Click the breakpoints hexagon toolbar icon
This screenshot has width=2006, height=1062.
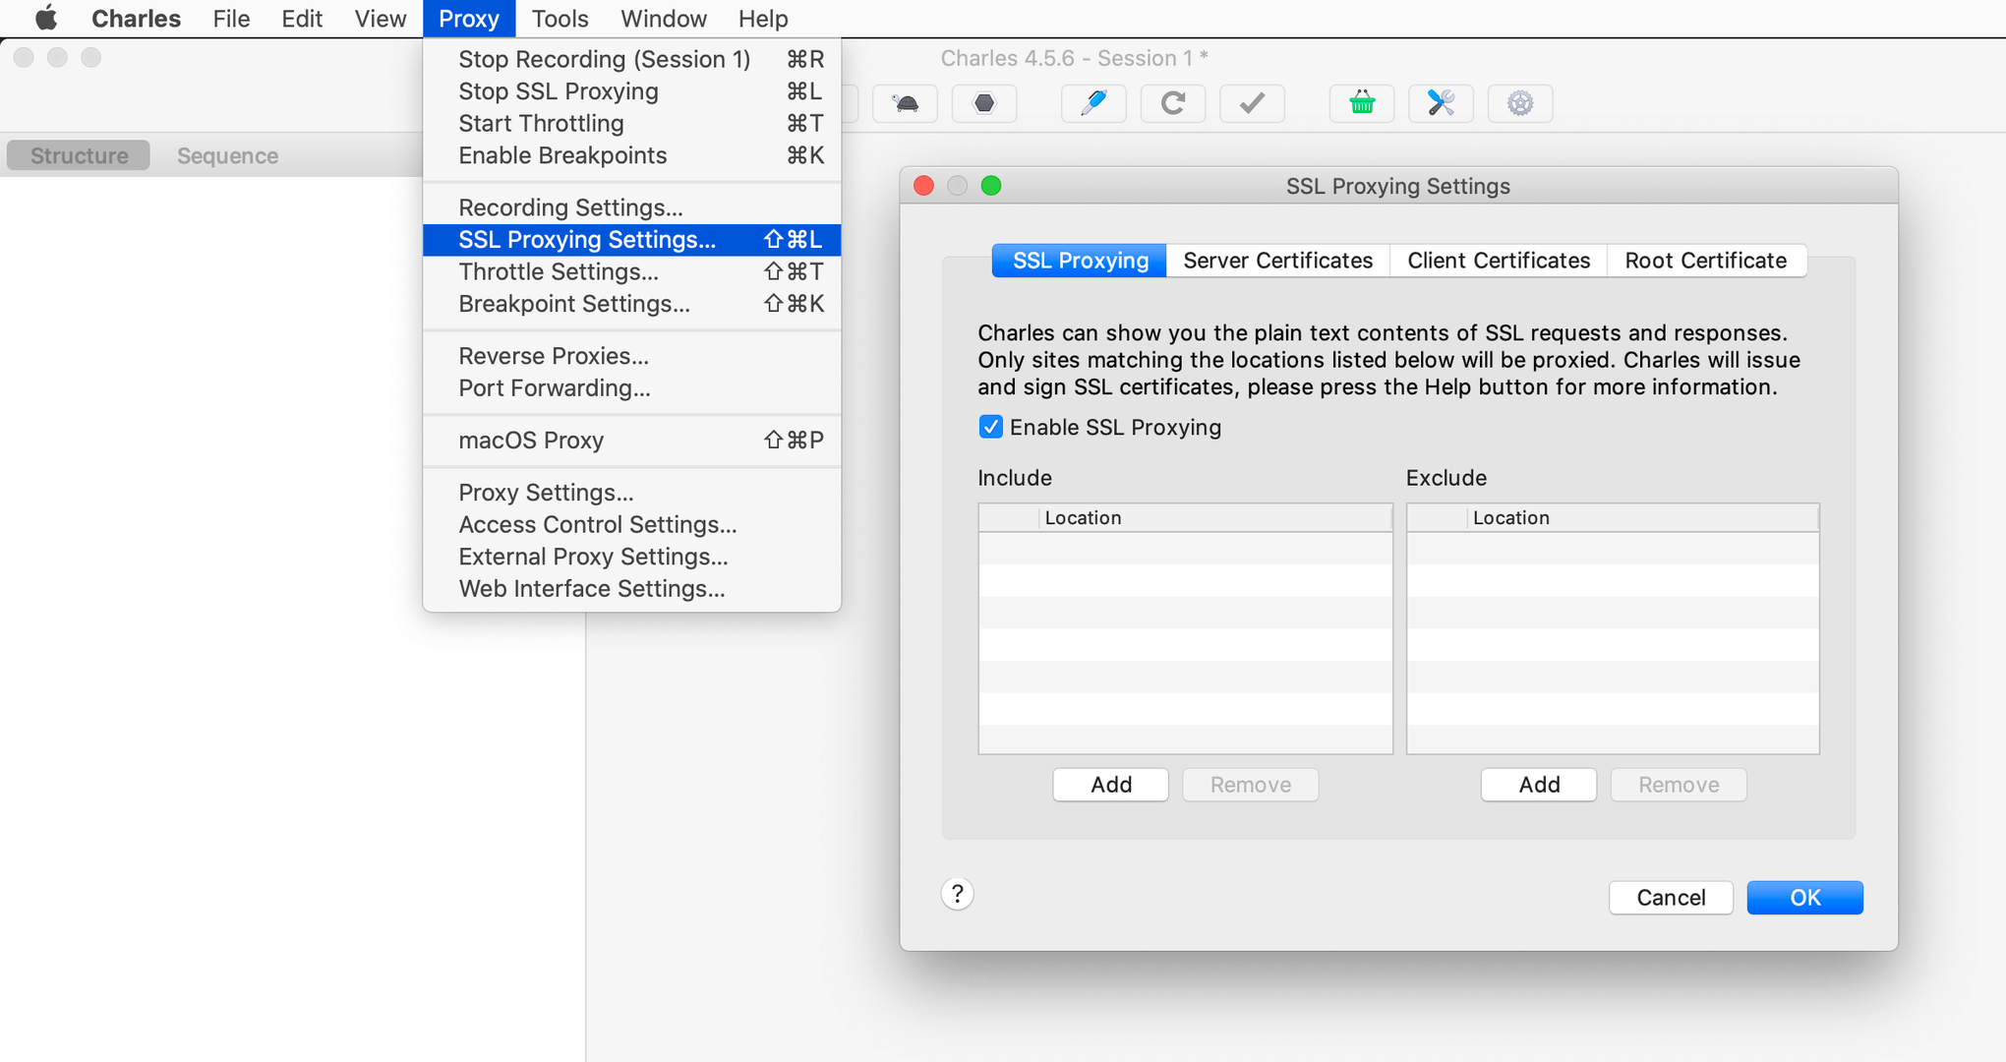(984, 103)
